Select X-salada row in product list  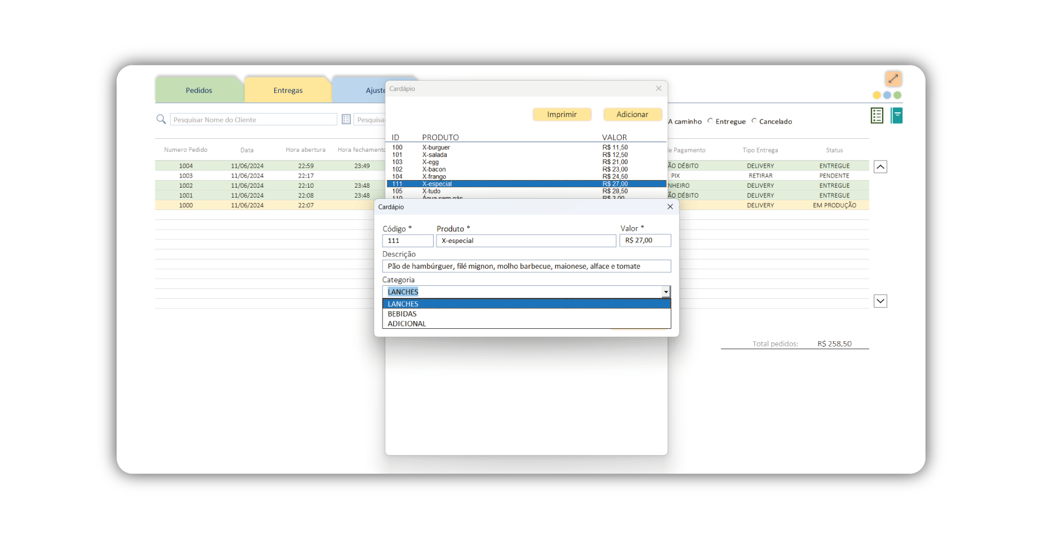point(527,155)
